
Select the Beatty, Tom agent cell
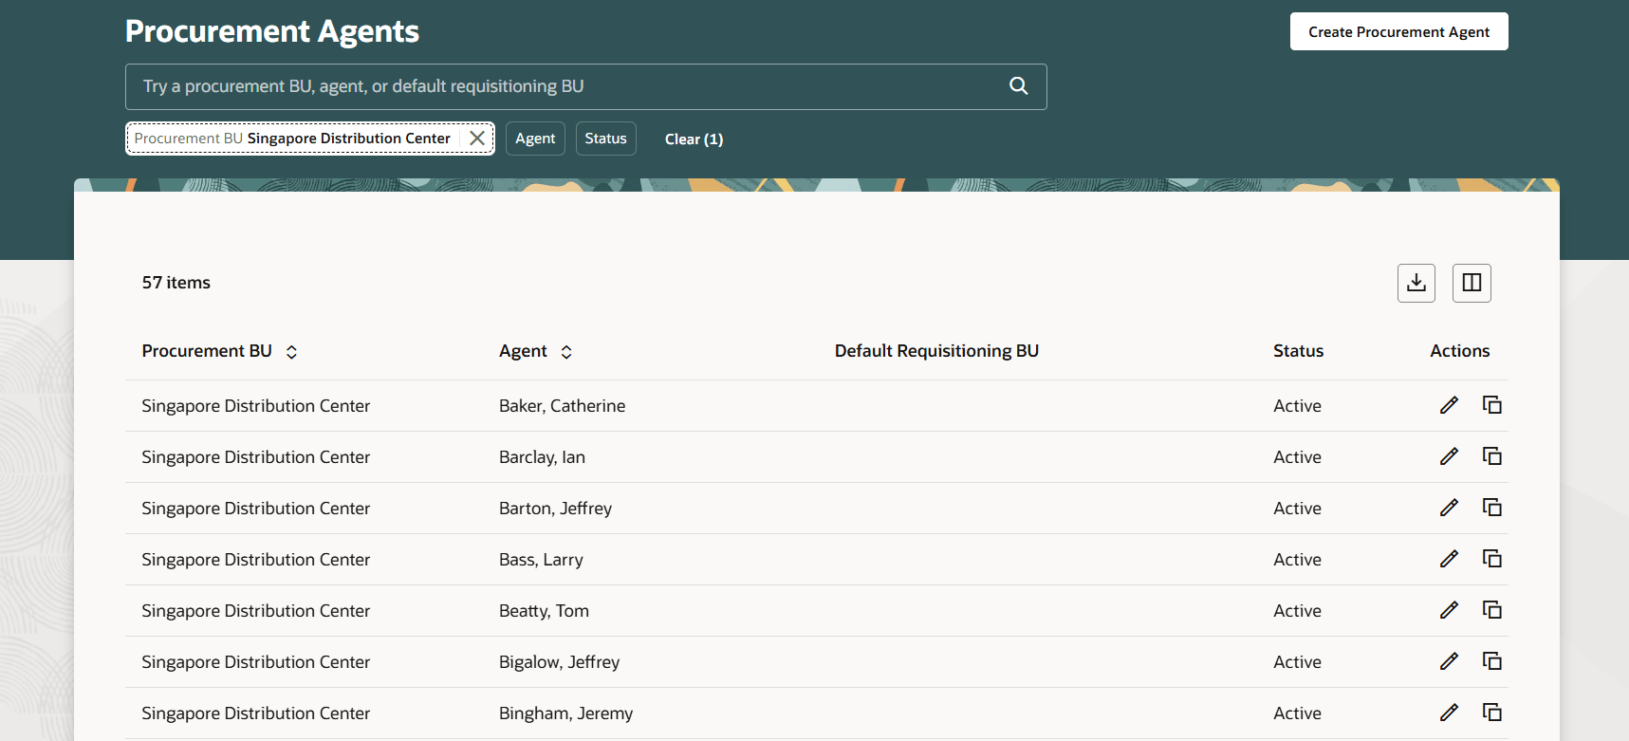(x=544, y=611)
